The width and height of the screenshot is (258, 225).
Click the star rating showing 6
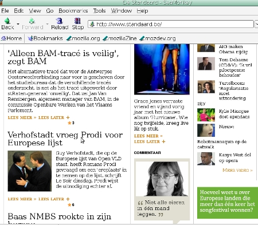click(71, 205)
